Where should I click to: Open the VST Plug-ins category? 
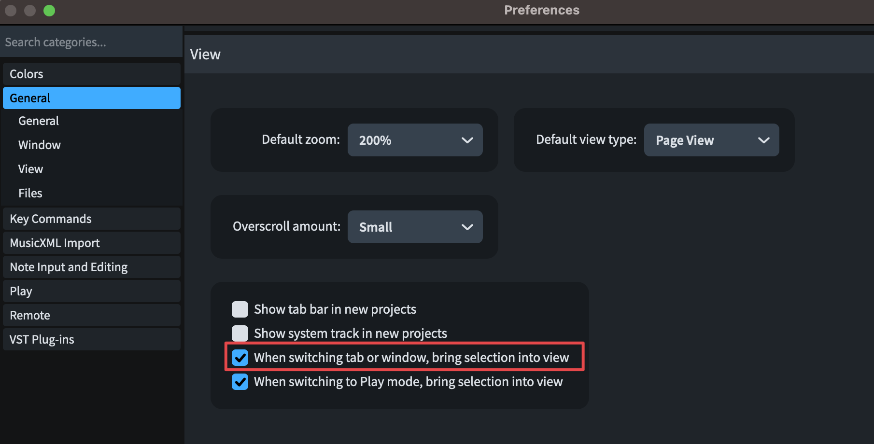tap(91, 339)
